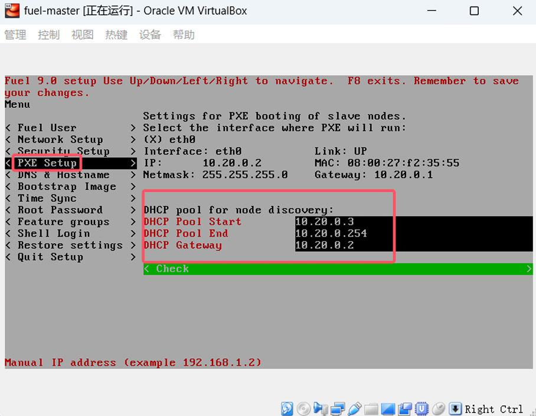Click the keyboard capture arrow icon
The image size is (536, 416).
(455, 408)
